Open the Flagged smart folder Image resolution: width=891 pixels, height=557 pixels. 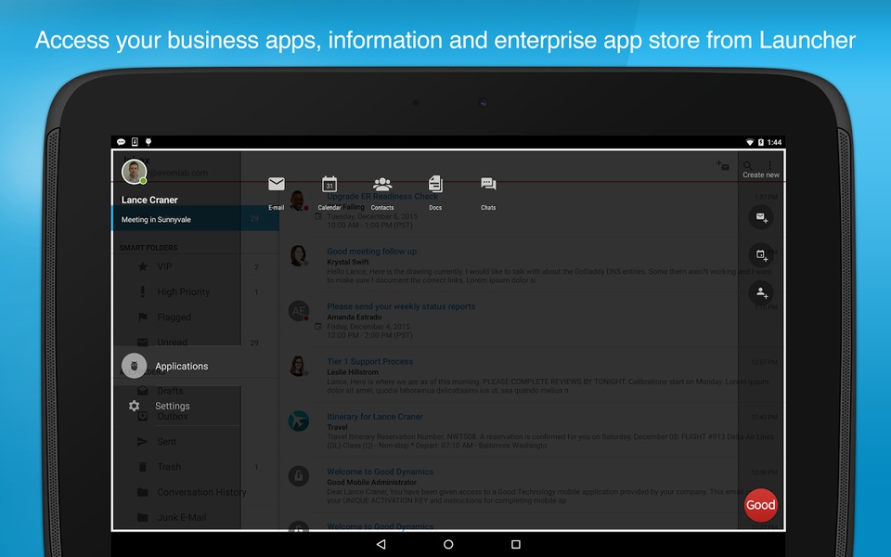(x=196, y=317)
